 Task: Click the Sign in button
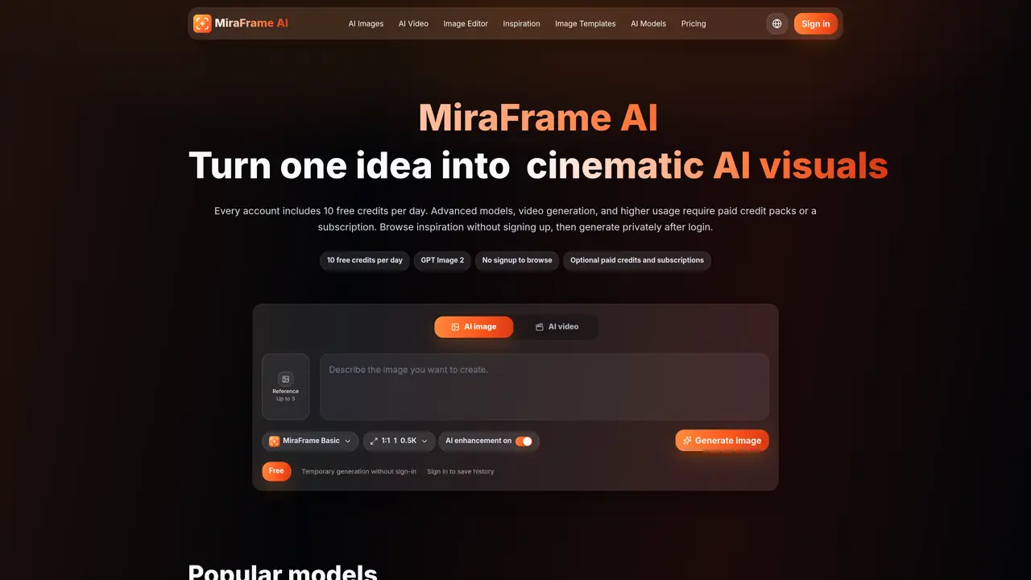tap(816, 24)
